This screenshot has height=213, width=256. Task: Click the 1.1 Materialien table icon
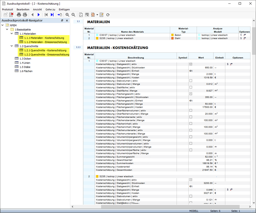(x=17, y=33)
